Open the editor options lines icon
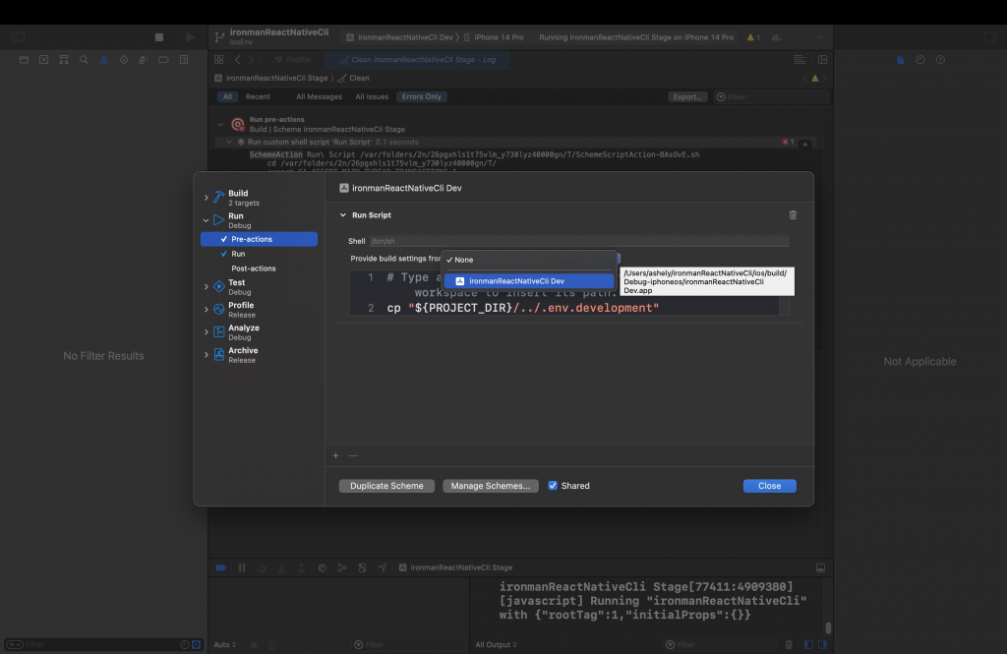Image resolution: width=1007 pixels, height=654 pixels. pyautogui.click(x=800, y=60)
